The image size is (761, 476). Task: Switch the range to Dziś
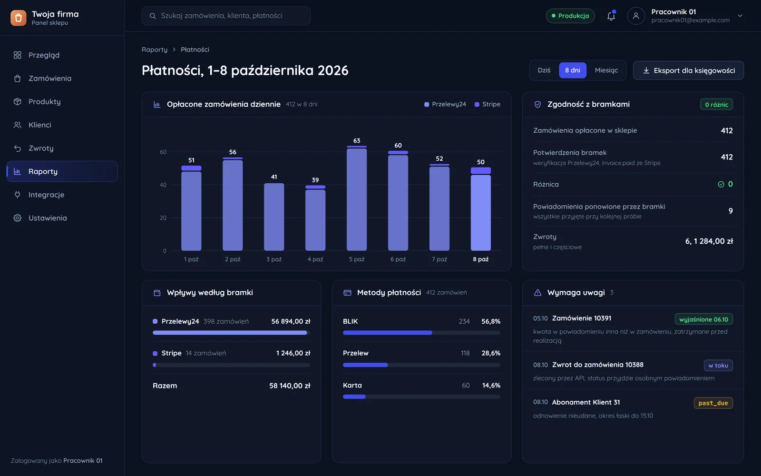point(544,70)
